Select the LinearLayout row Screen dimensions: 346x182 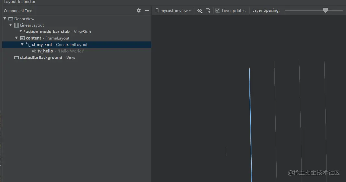coord(76,25)
